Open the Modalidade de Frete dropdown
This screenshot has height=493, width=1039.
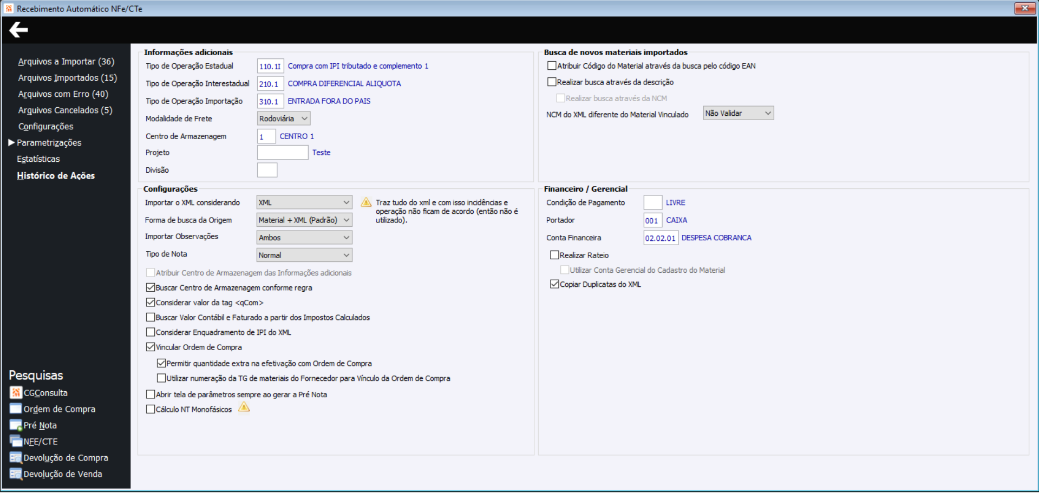(x=284, y=119)
